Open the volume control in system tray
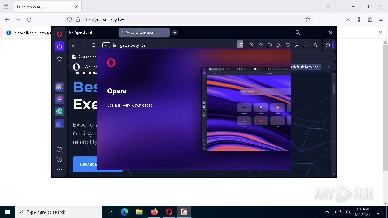 coord(349,212)
